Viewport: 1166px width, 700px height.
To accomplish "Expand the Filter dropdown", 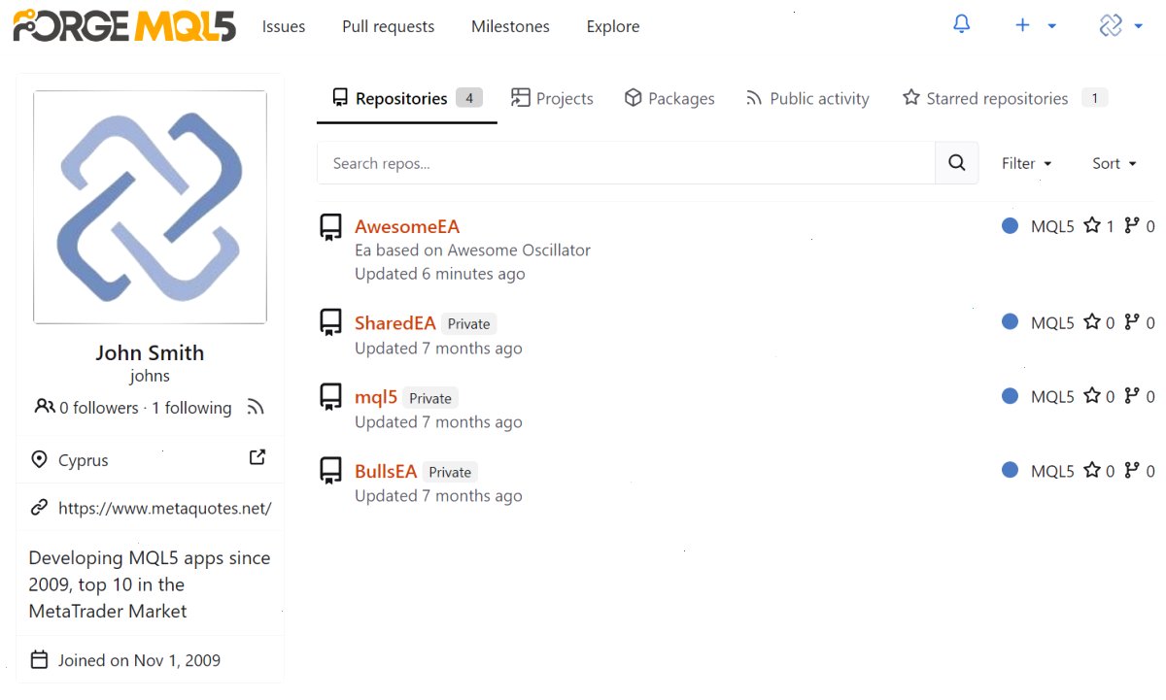I will click(x=1027, y=163).
